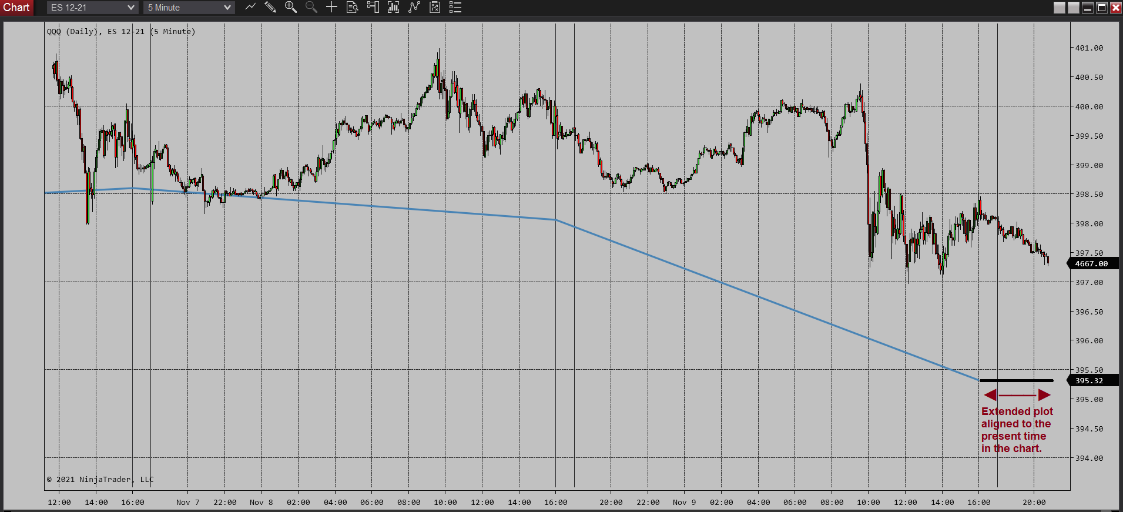Screen dimensions: 1123x512
Task: Minimize the chart window
Action: coord(1088,8)
